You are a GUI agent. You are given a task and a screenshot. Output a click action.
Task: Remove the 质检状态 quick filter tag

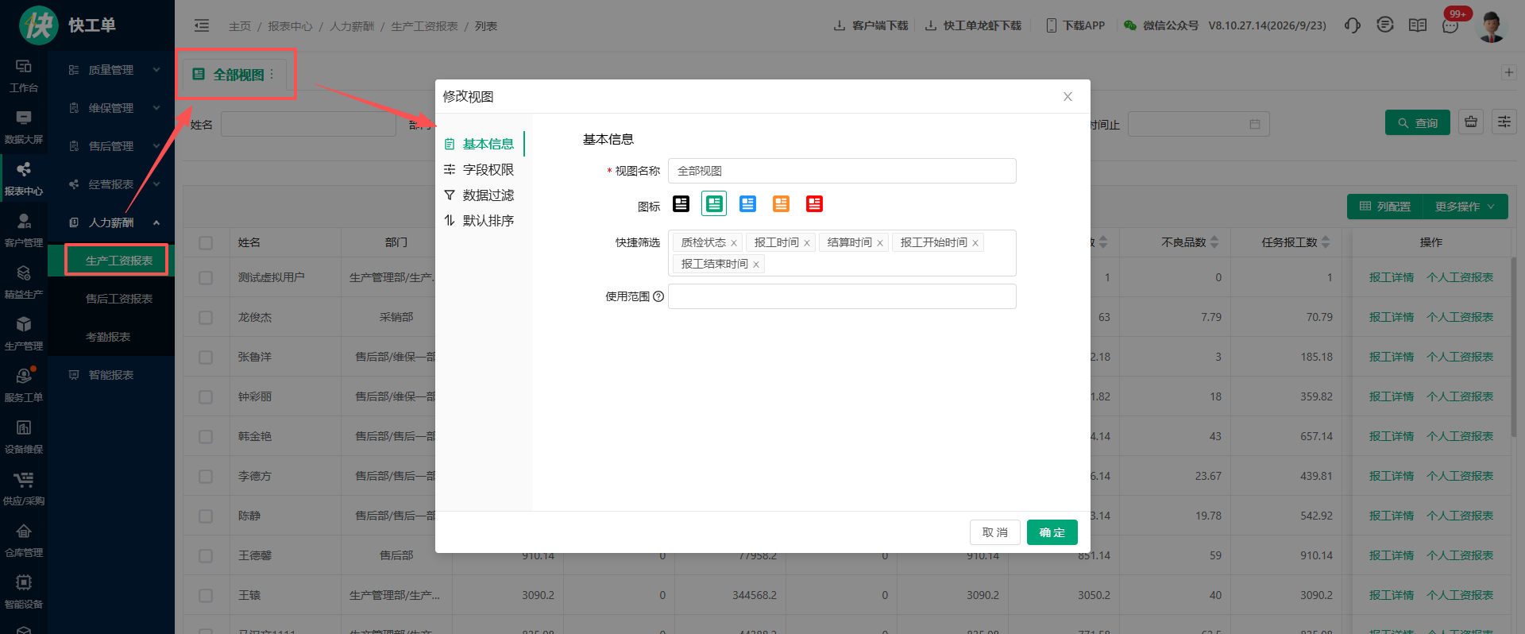(734, 243)
